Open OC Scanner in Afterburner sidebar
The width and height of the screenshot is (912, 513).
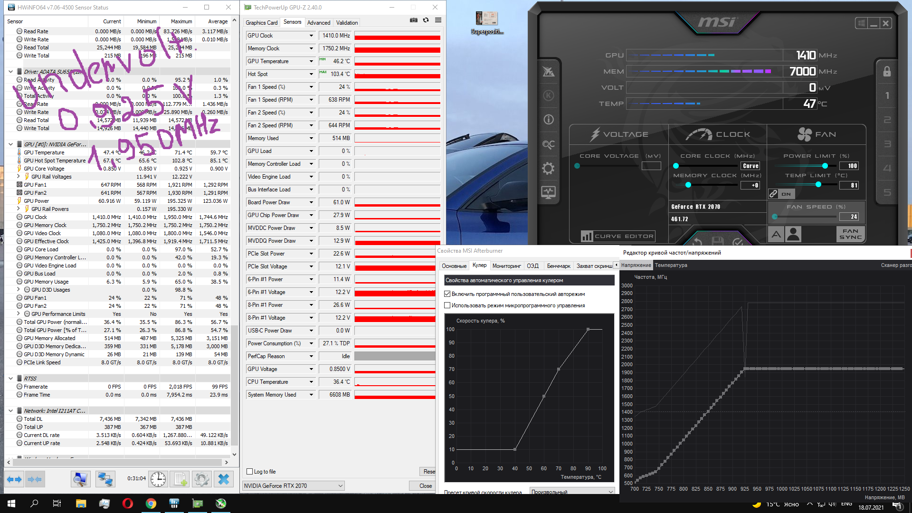[549, 144]
